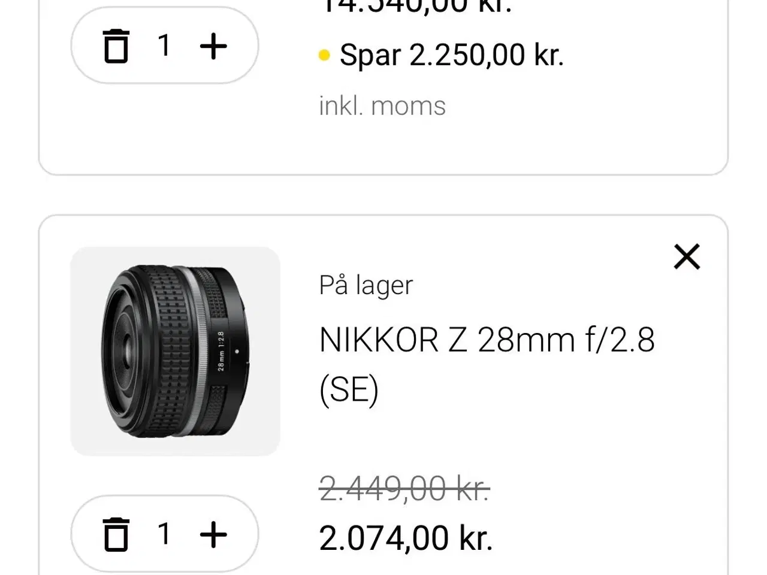Click the På lager stock status
This screenshot has width=767, height=575.
pyautogui.click(x=364, y=285)
